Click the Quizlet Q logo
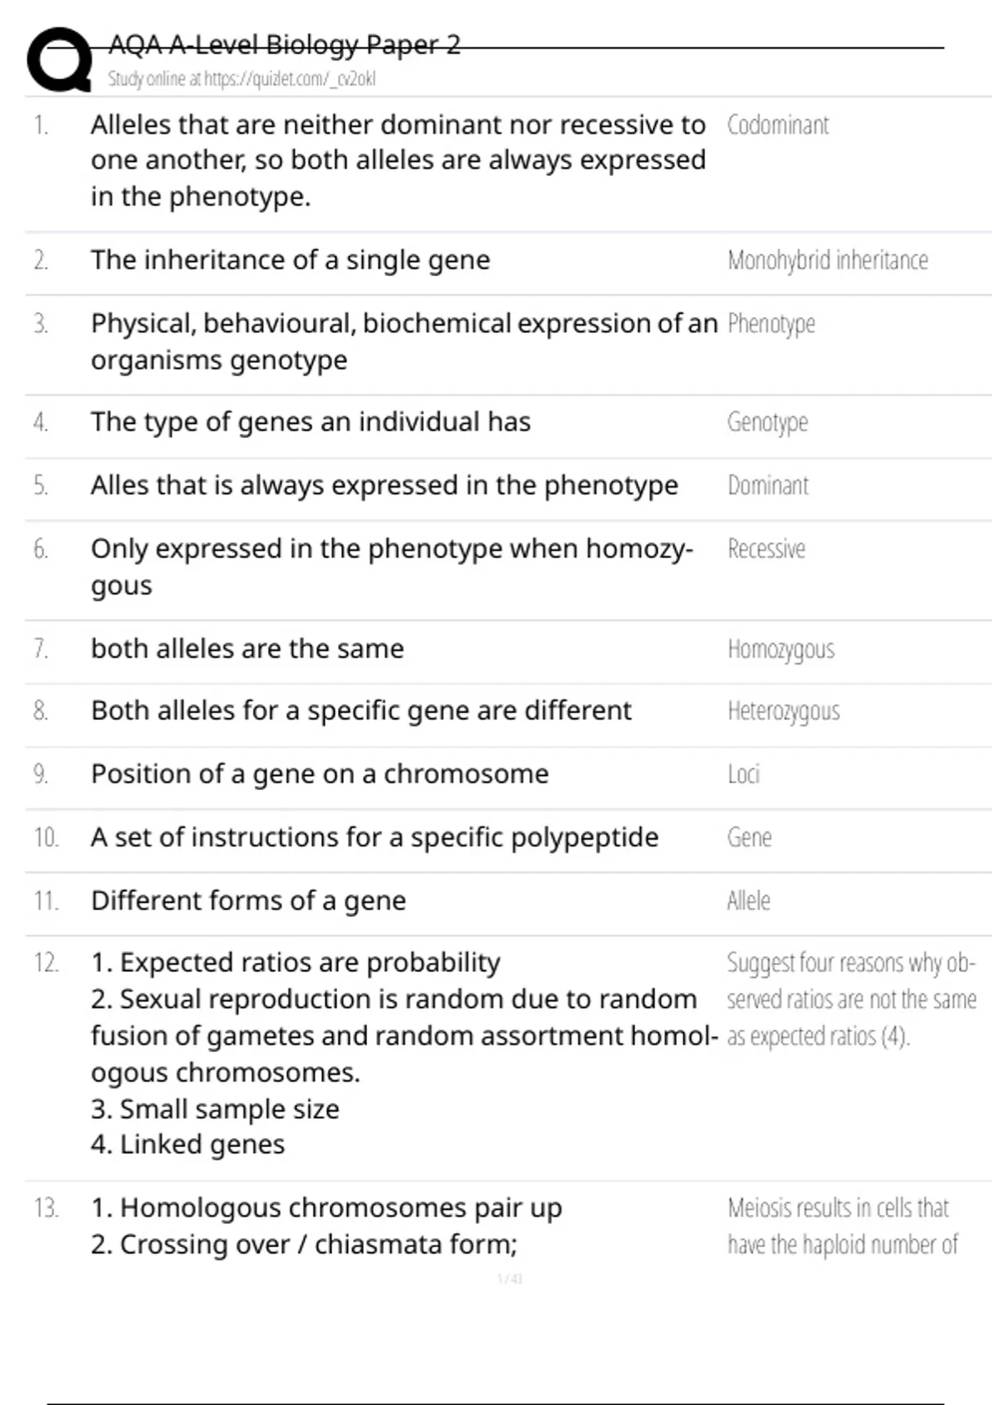 point(60,60)
